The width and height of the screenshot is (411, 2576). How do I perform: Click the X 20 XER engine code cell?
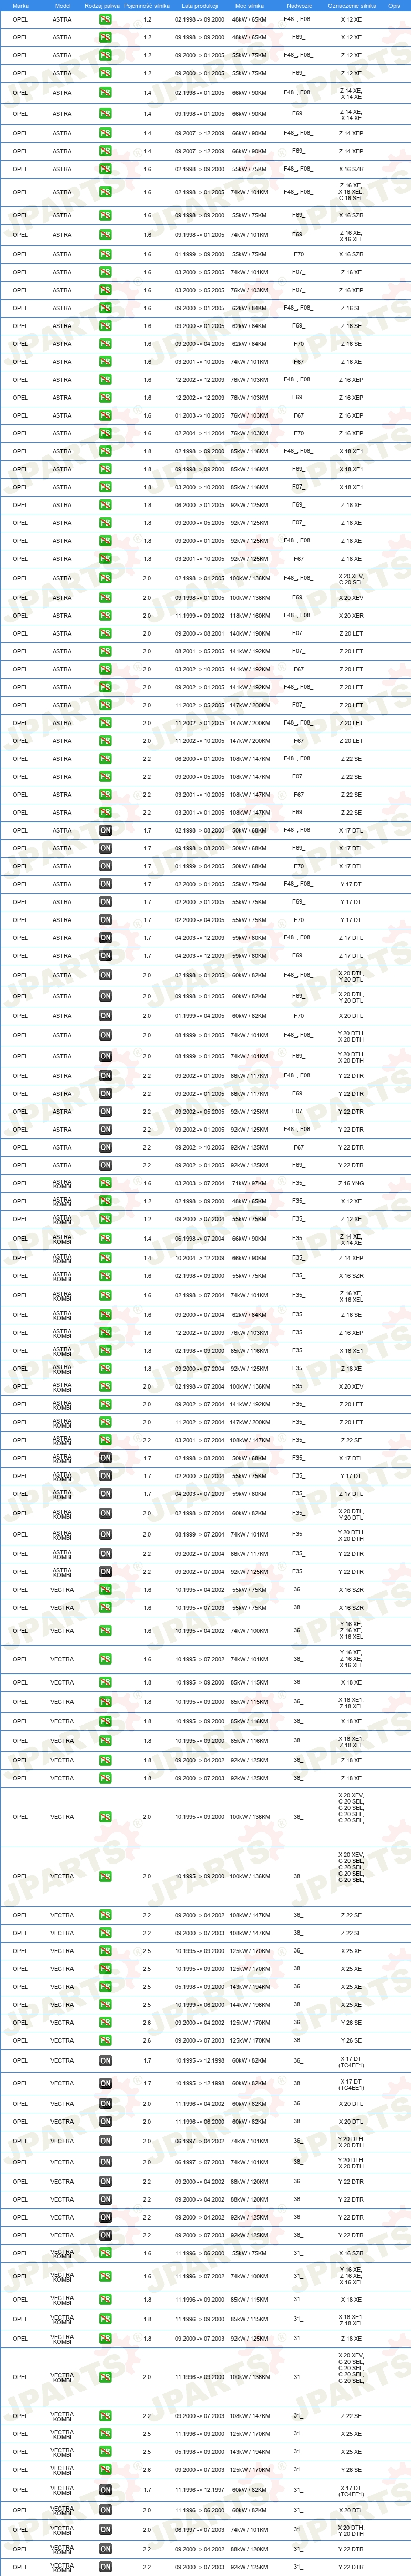point(351,616)
